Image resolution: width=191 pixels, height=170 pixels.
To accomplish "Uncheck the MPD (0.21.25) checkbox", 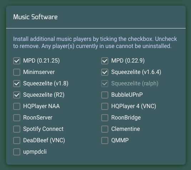I will pyautogui.click(x=17, y=61).
